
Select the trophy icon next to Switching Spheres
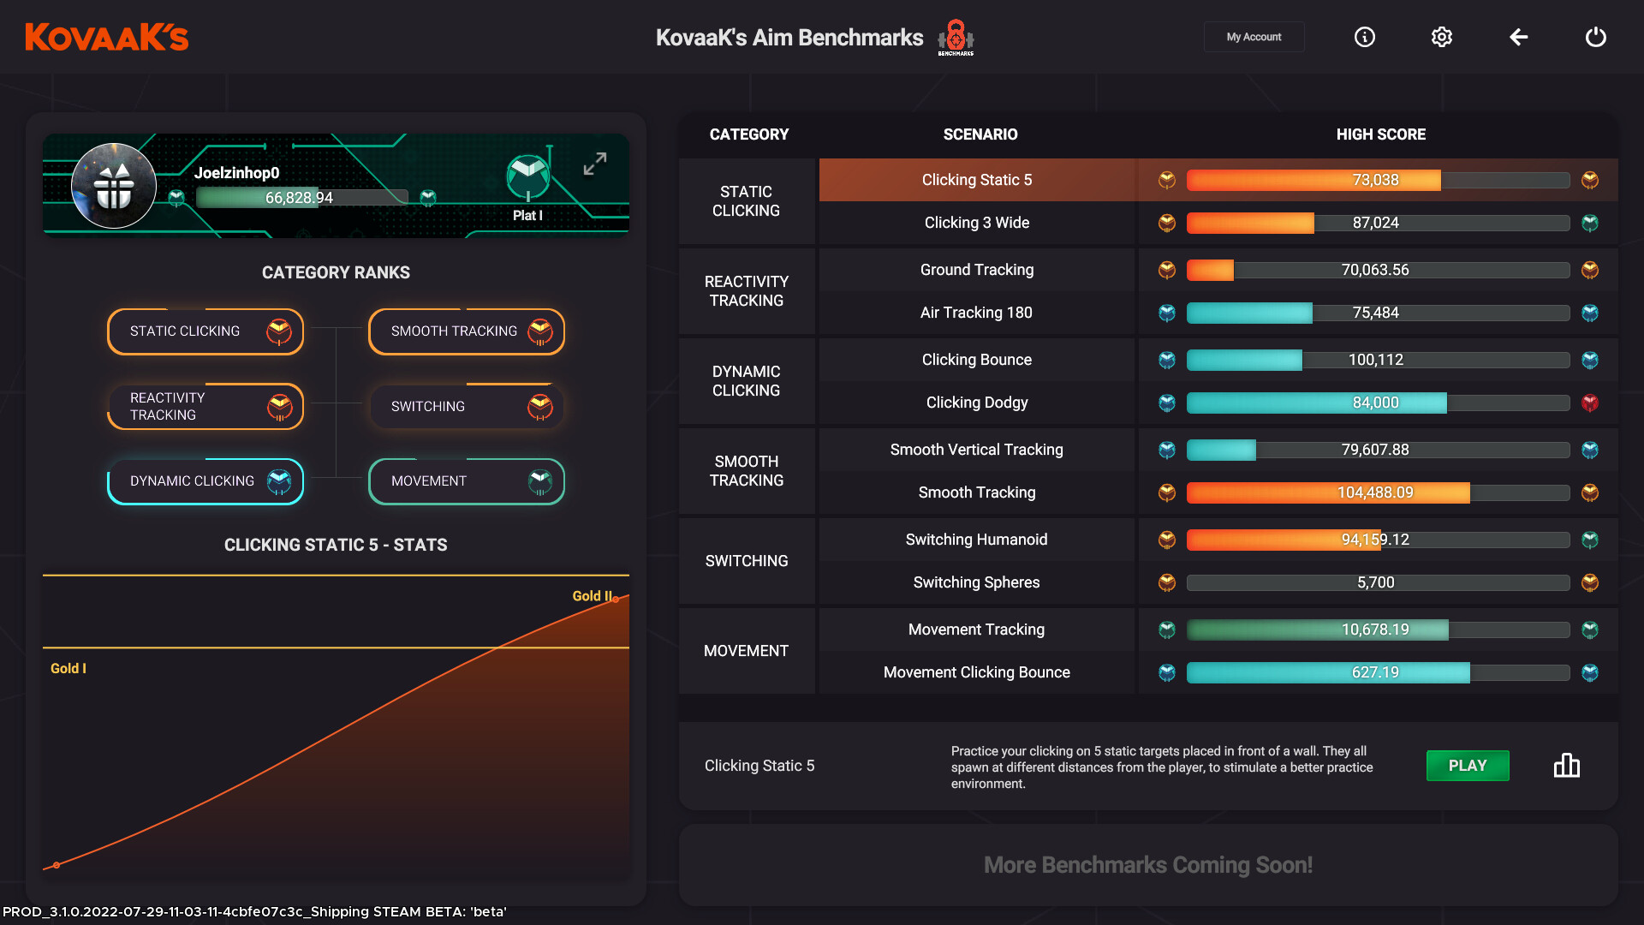1166,582
